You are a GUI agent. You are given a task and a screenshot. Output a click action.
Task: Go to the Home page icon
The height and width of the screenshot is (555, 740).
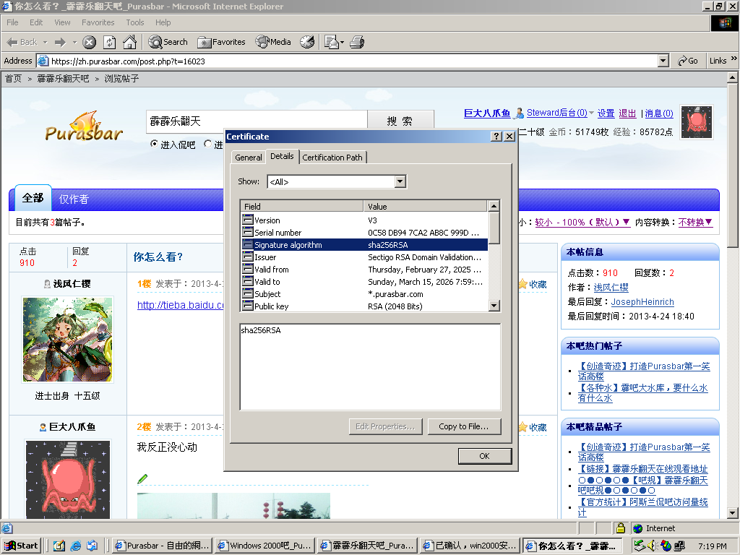point(130,43)
